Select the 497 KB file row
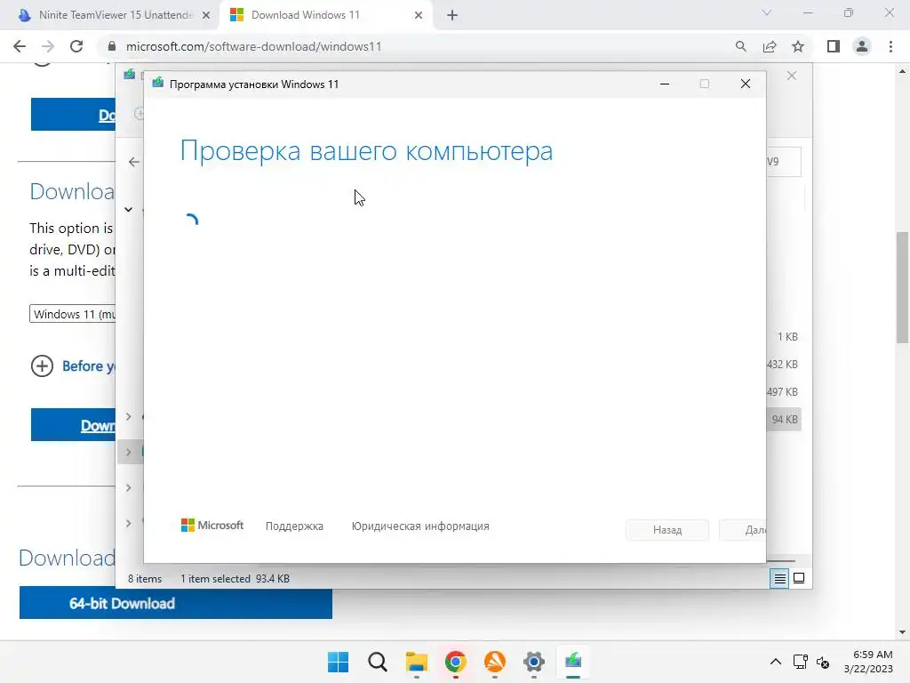The image size is (910, 683). 784,392
